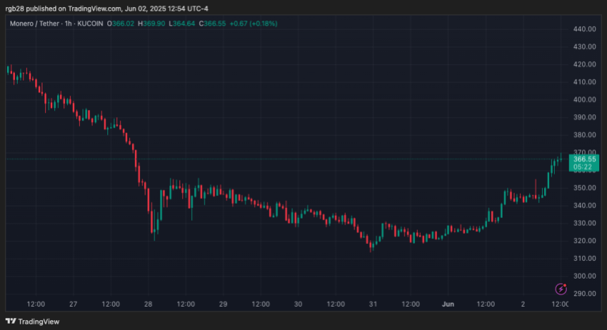Click the 31 date label on time axis
This screenshot has height=330, width=607.
(x=373, y=305)
